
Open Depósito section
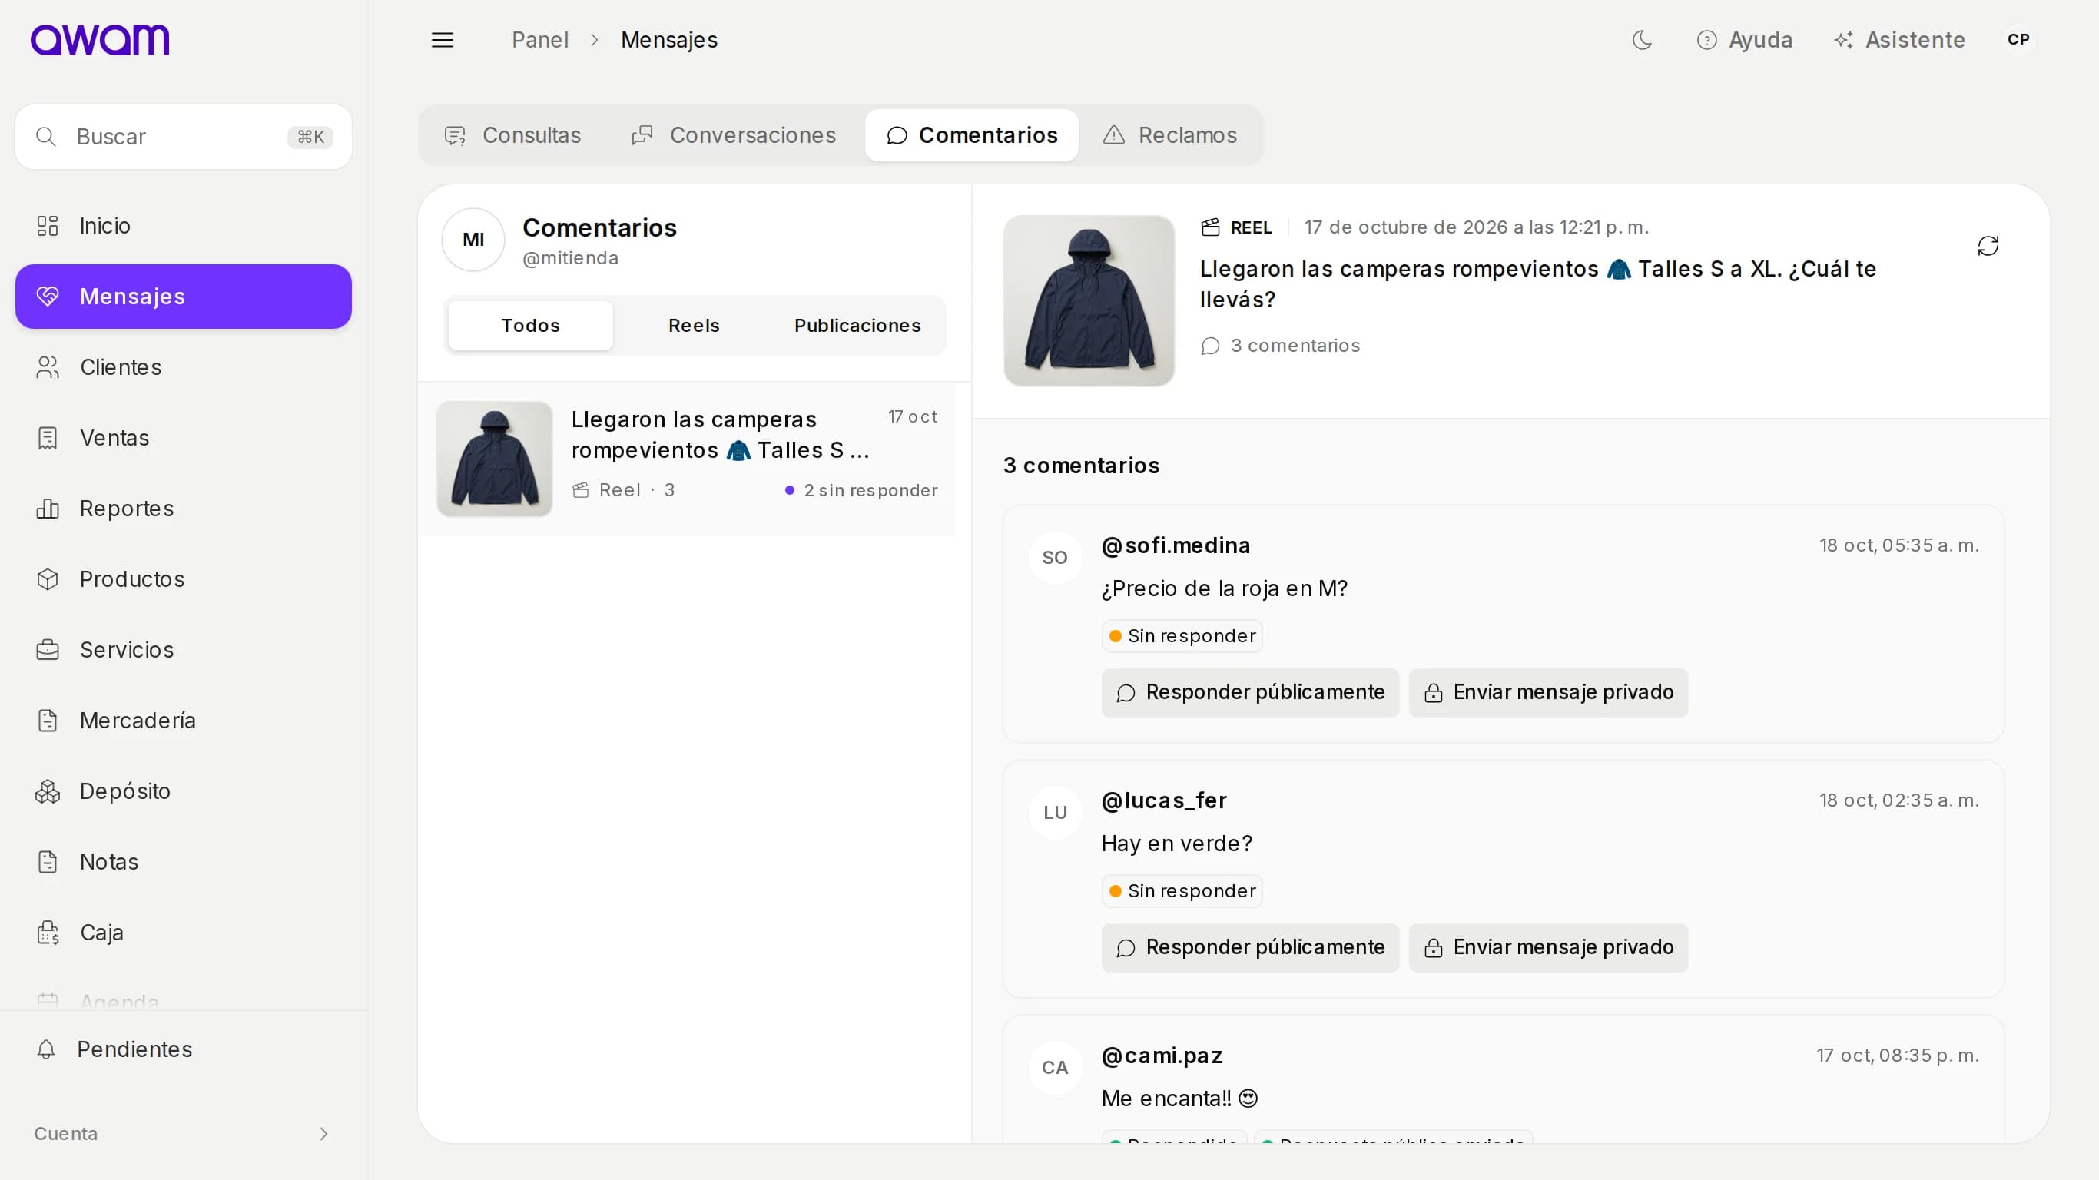pyautogui.click(x=184, y=791)
